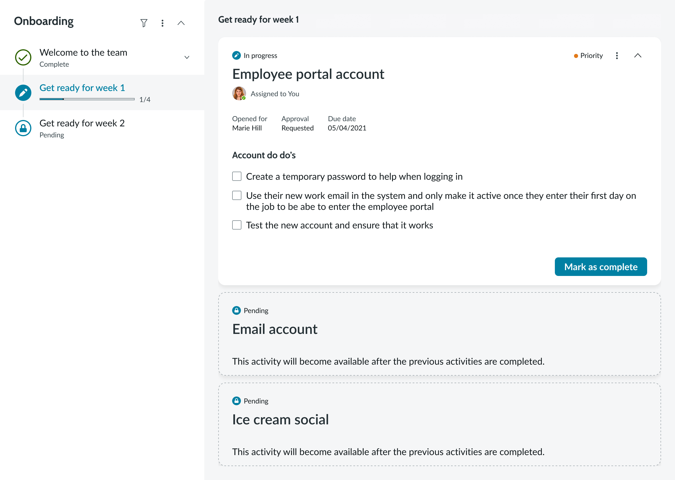Click the week 1 progress bar
The image size is (675, 480).
87,99
